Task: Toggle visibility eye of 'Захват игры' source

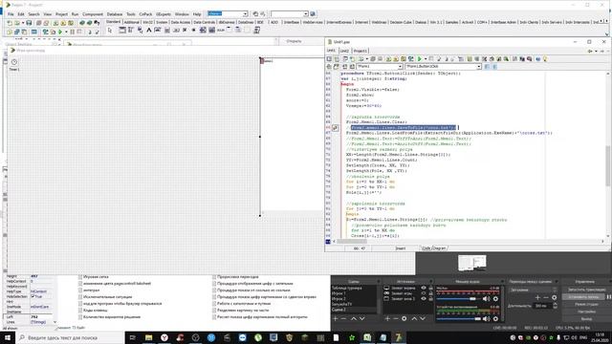Action: [424, 293]
